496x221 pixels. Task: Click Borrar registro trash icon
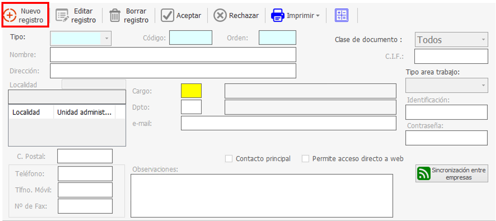[x=115, y=15]
